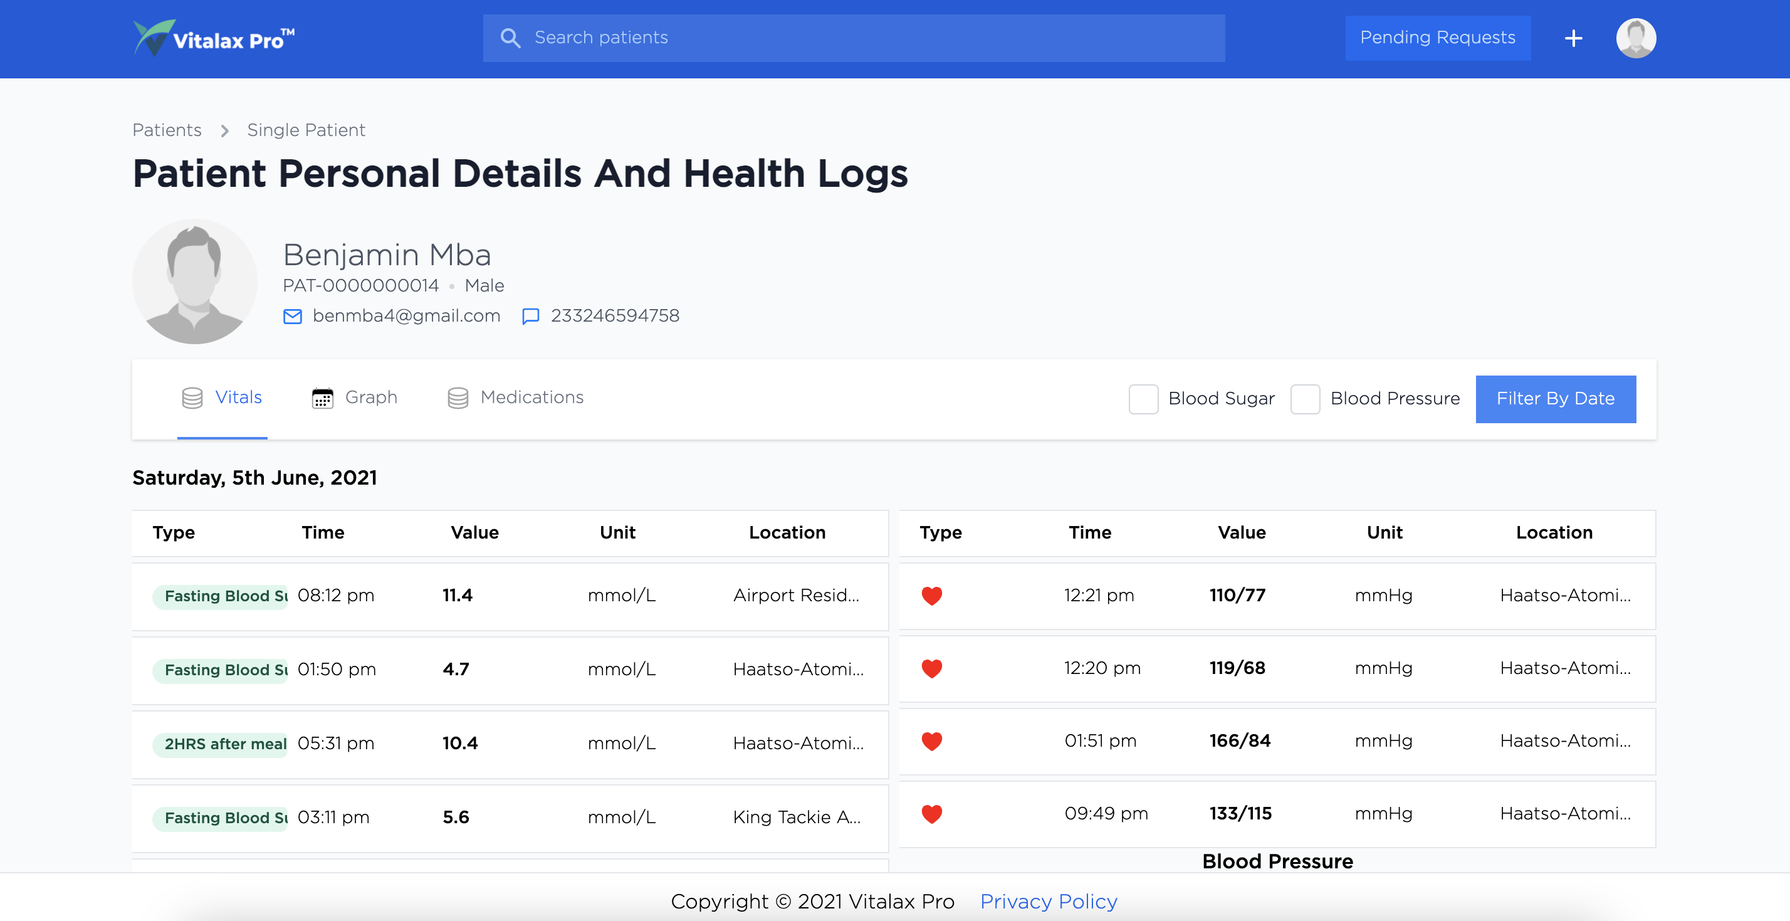Click the Privacy Policy link
Screen dimensions: 1790x921
[1048, 900]
